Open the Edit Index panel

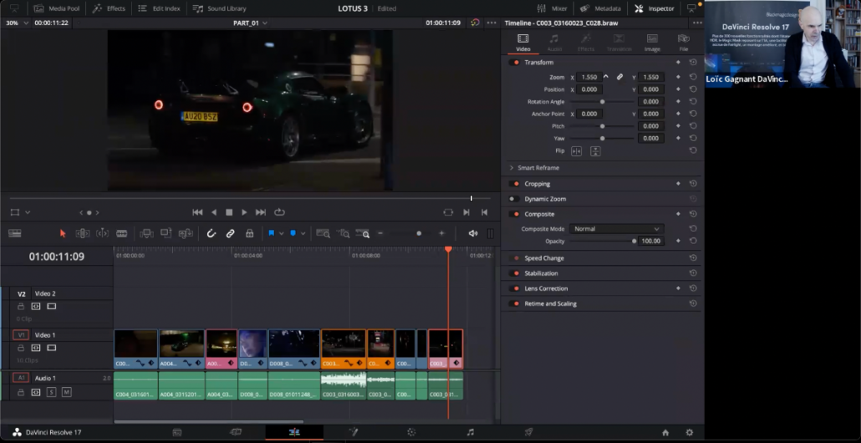[x=159, y=8]
